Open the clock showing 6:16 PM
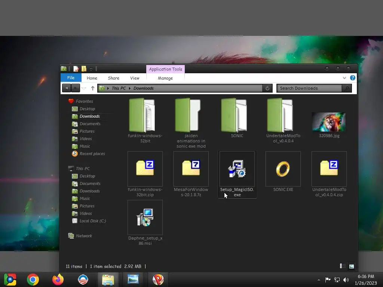The width and height of the screenshot is (383, 287). click(x=366, y=280)
